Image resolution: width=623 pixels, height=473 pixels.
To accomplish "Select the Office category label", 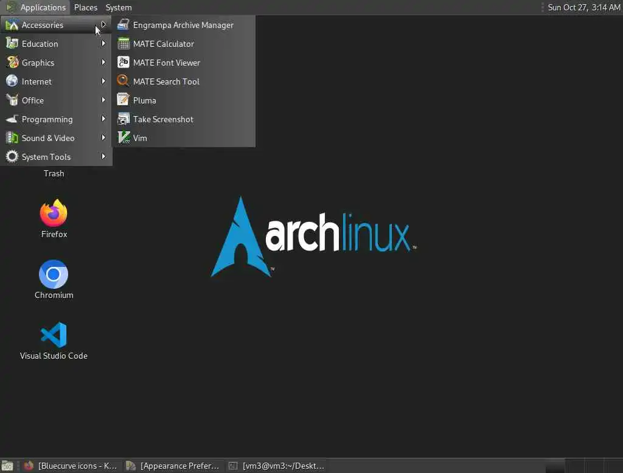I will coord(33,100).
